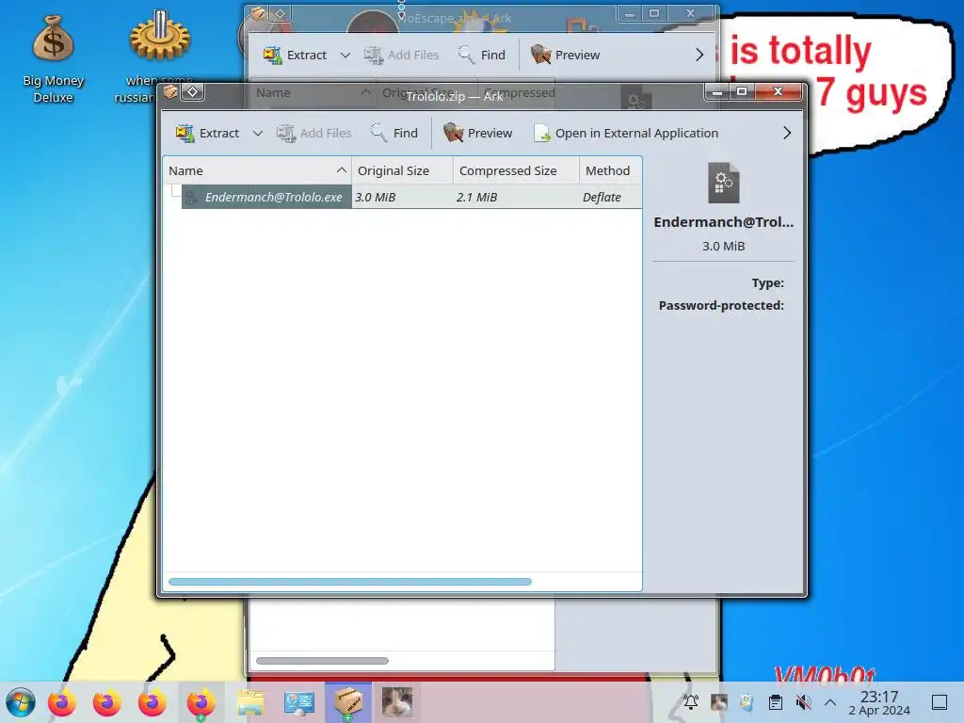This screenshot has width=964, height=723.
Task: Sort by the Original Size column
Action: tap(402, 170)
